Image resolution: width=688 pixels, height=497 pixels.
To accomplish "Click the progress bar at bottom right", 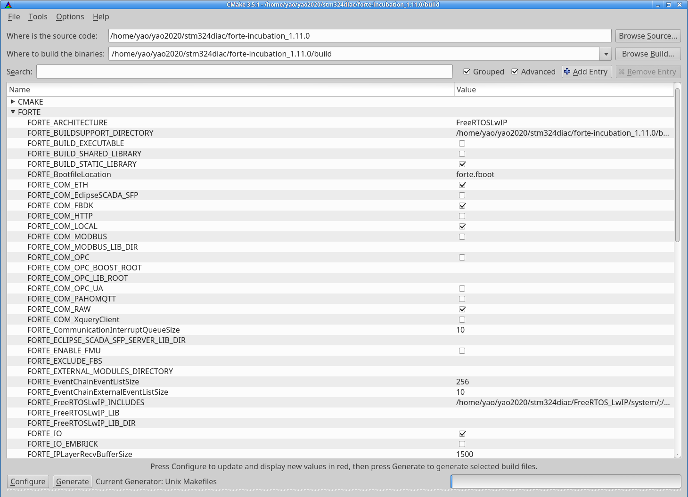I will click(565, 481).
